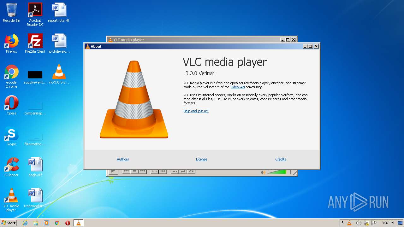Select the Skype desktop shortcut
Viewport: 404px width, 227px height.
(x=11, y=136)
